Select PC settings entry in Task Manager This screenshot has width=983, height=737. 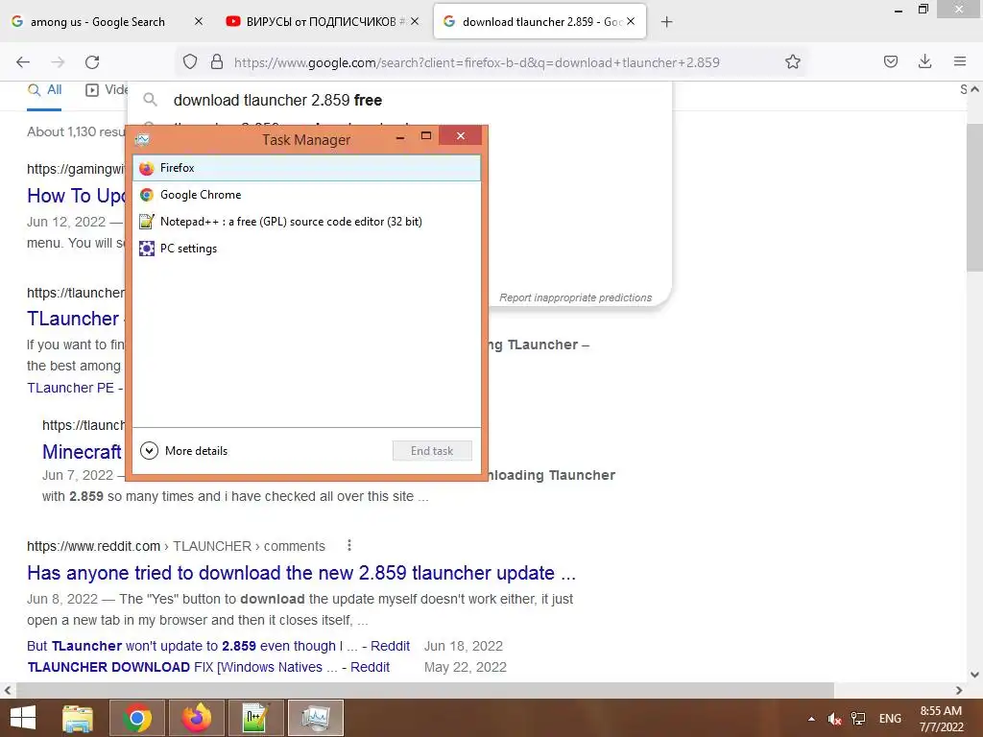coord(306,249)
